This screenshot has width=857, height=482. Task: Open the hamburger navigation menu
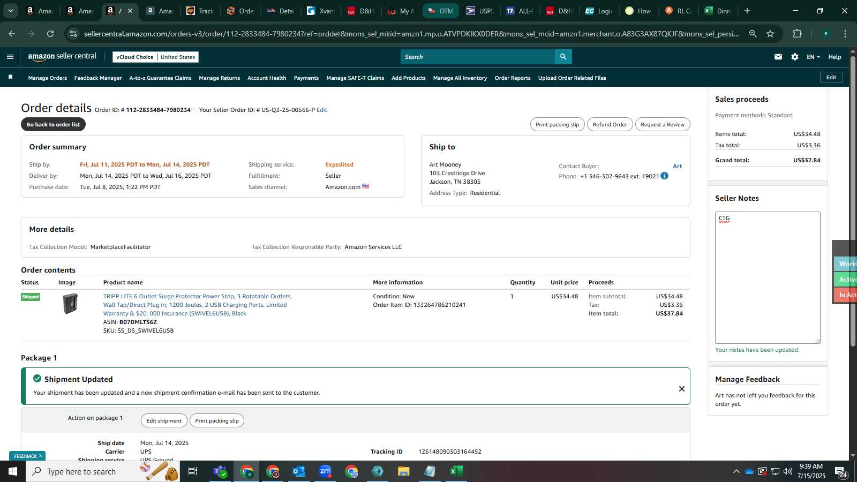(10, 57)
